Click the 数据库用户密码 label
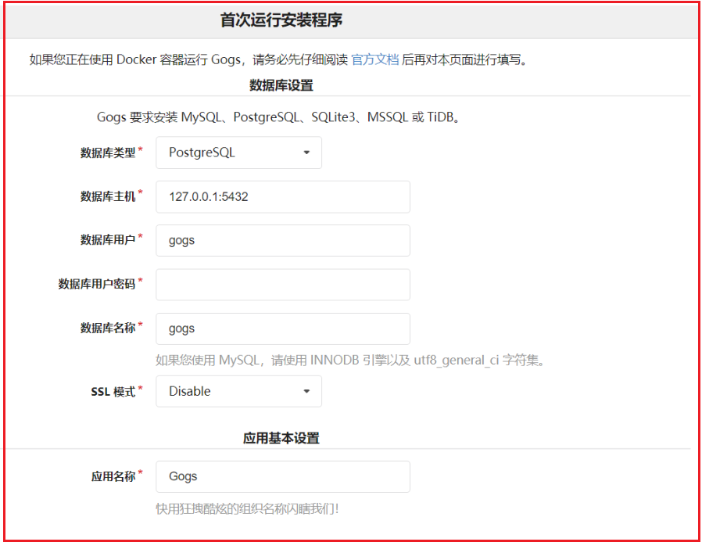This screenshot has height=542, width=702. pyautogui.click(x=97, y=284)
